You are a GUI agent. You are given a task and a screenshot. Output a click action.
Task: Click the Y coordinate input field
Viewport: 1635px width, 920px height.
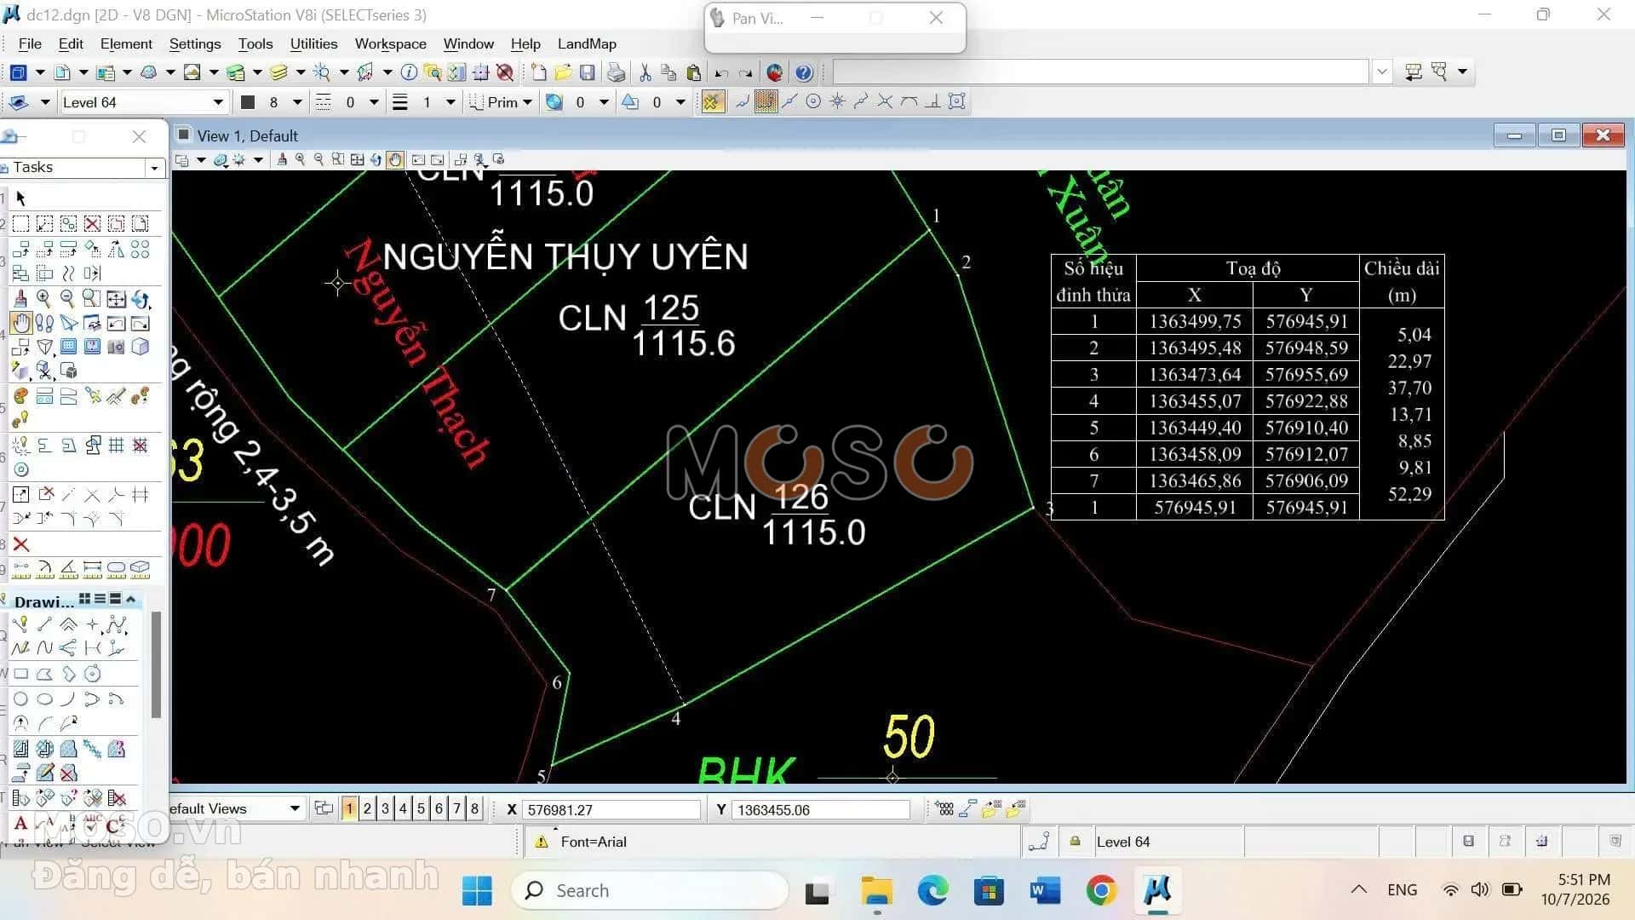(821, 809)
